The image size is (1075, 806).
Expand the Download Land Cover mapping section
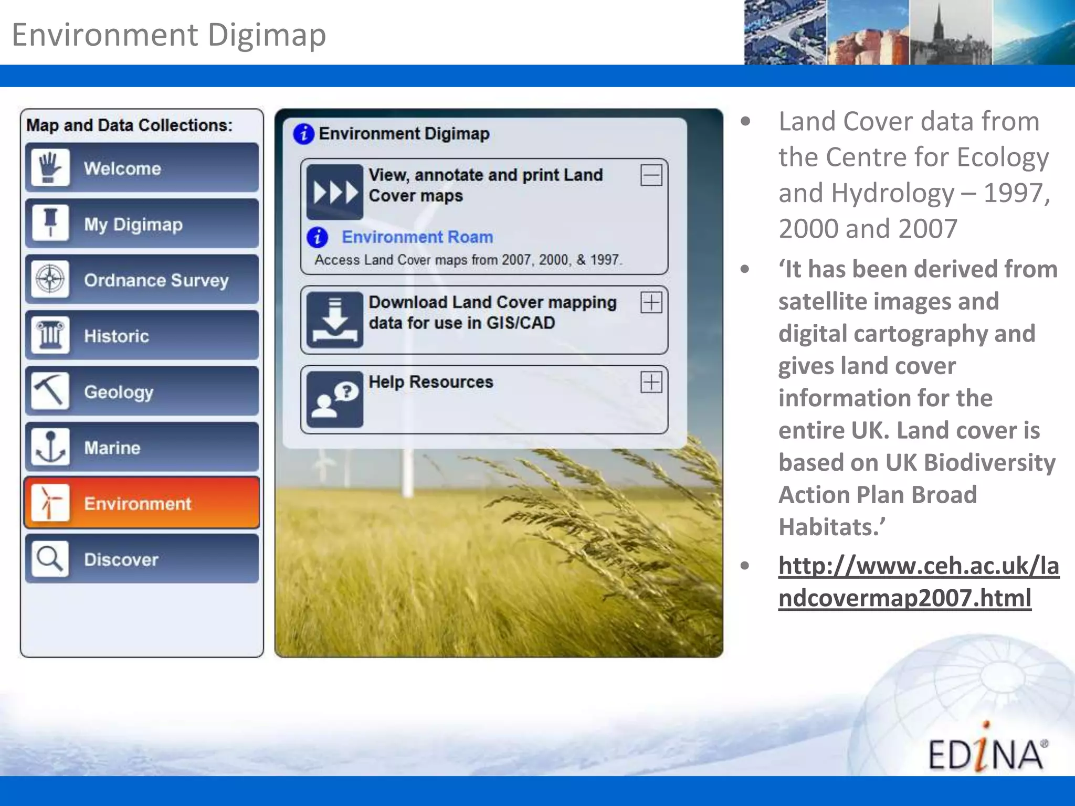click(651, 303)
